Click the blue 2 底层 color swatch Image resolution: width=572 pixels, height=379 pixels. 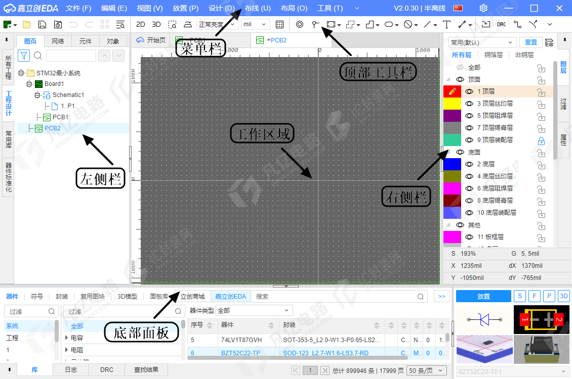tap(453, 164)
